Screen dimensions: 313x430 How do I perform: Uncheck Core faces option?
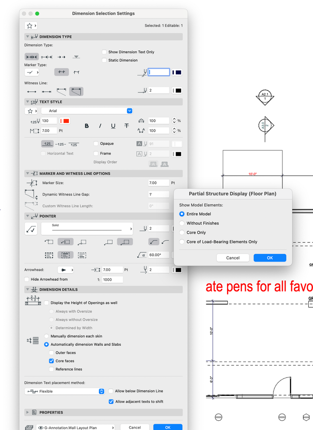tap(51, 361)
